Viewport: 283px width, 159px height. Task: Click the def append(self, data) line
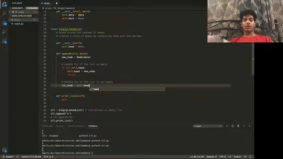pyautogui.click(x=72, y=54)
